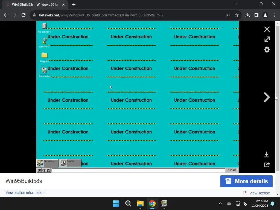Click the empty task bar field in the image

138,170
